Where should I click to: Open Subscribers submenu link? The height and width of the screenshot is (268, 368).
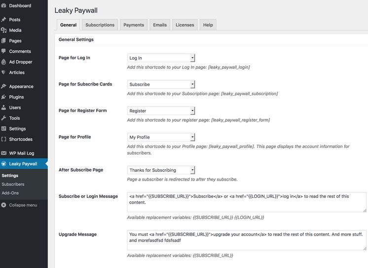point(13,184)
